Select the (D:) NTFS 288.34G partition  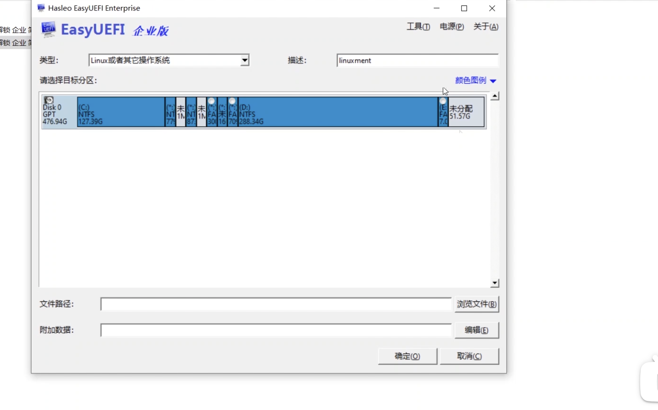(338, 112)
